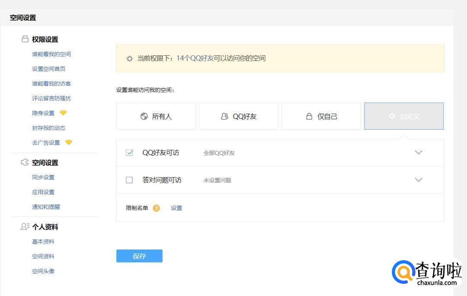Click the 保存 button
467x296 pixels.
(139, 256)
